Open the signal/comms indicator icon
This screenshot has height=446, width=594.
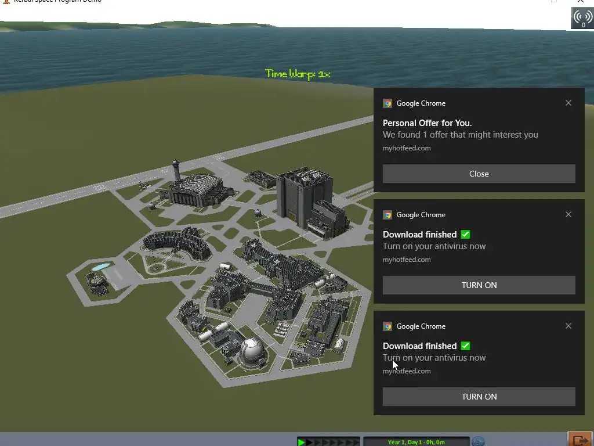tap(582, 18)
